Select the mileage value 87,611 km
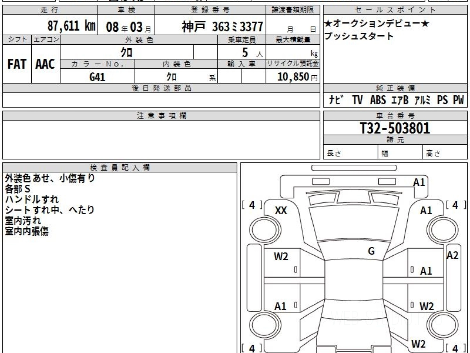 72,27
